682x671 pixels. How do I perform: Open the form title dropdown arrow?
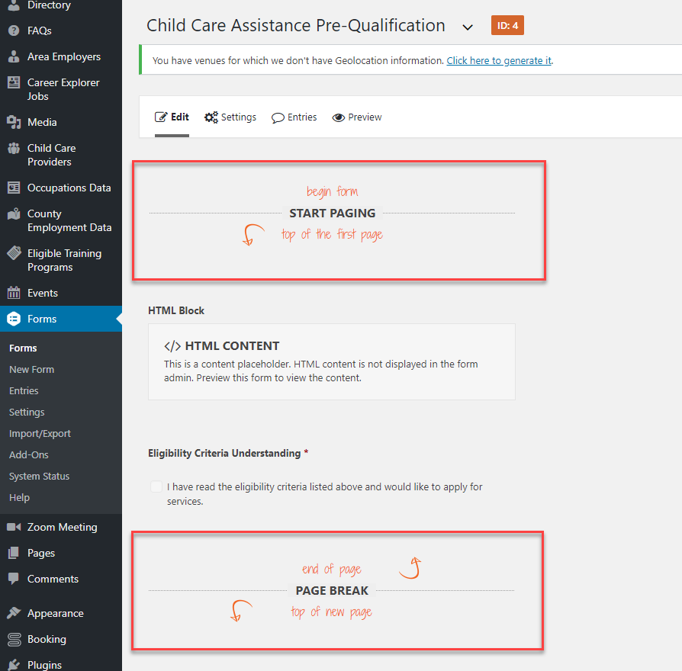pyautogui.click(x=468, y=25)
